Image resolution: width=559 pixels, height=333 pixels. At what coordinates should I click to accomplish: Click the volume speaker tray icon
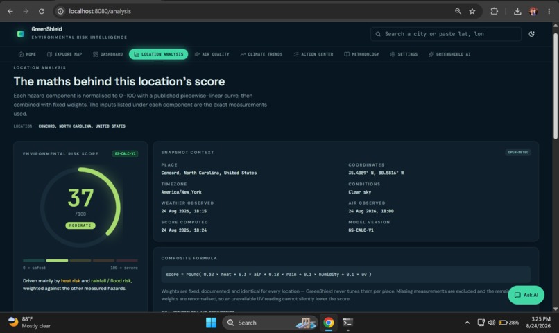(x=492, y=323)
